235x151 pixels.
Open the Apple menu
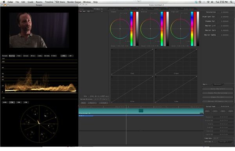[4, 2]
